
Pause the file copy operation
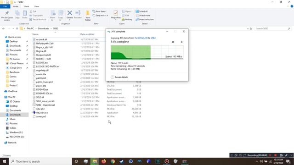(173, 42)
